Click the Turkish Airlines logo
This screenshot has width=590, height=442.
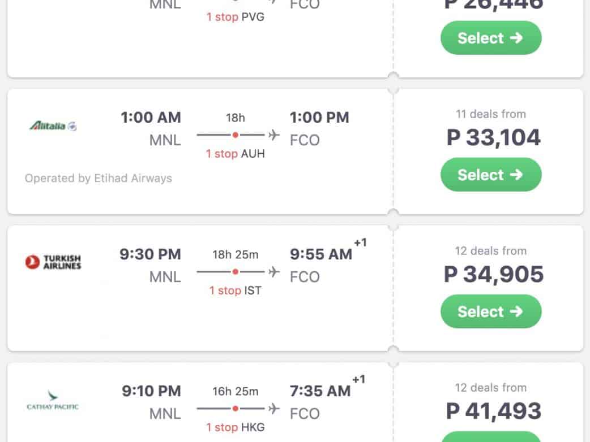tap(53, 262)
